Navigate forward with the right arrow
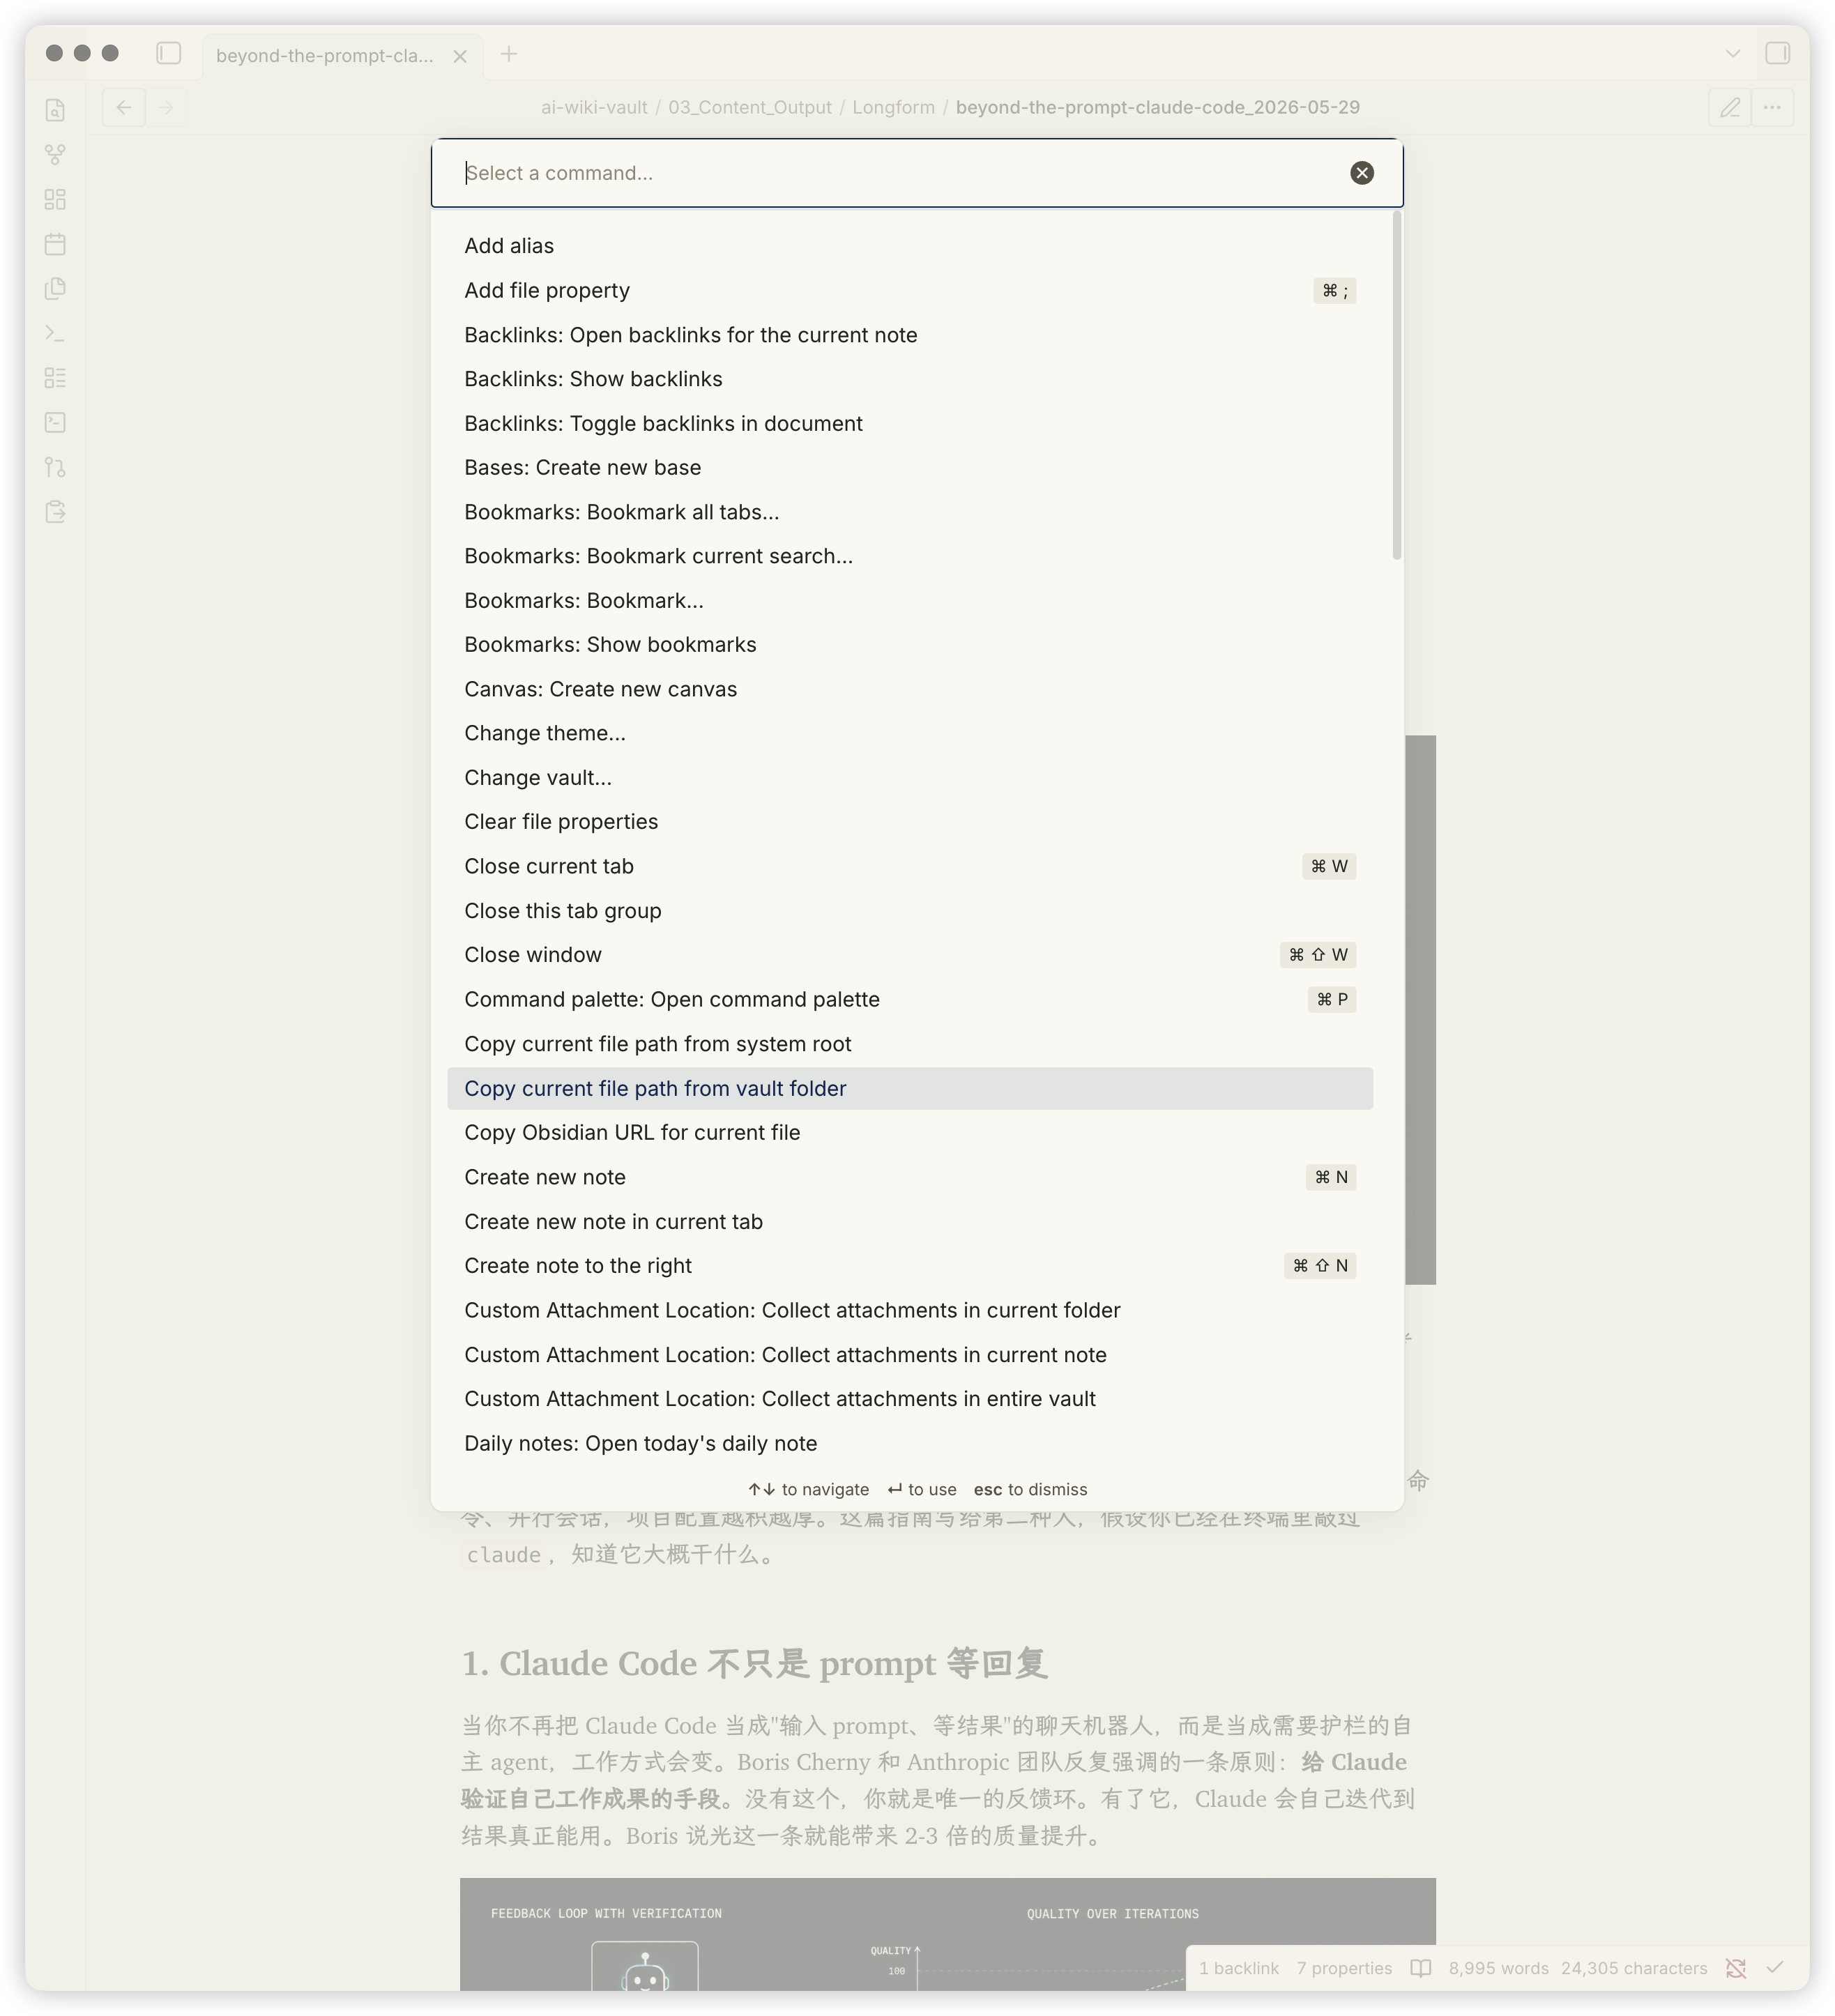 pos(166,107)
